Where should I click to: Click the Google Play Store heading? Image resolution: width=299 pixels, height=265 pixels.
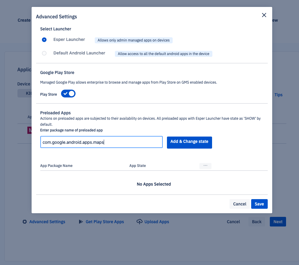point(57,72)
